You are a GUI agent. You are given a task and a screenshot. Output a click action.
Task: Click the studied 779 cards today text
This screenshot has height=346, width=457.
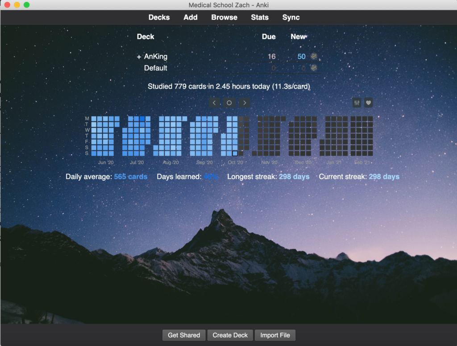pyautogui.click(x=229, y=86)
